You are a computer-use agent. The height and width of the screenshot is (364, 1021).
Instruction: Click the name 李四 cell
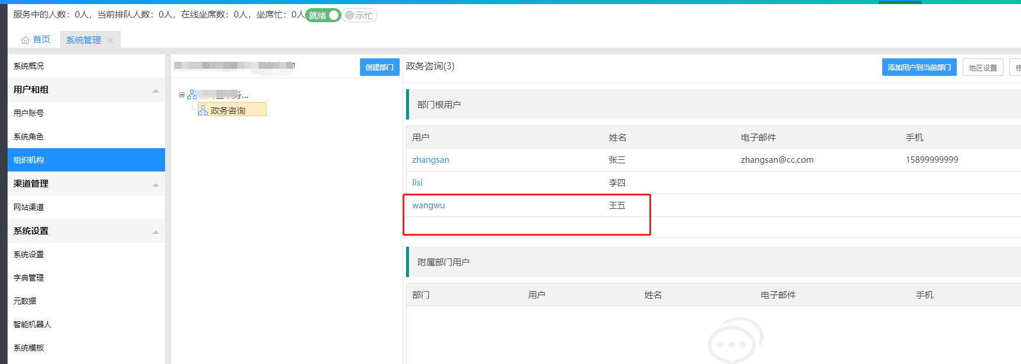(x=617, y=183)
